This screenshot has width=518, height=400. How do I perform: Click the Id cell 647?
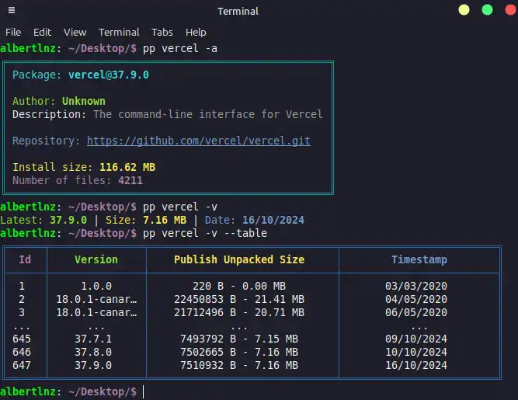pyautogui.click(x=22, y=365)
